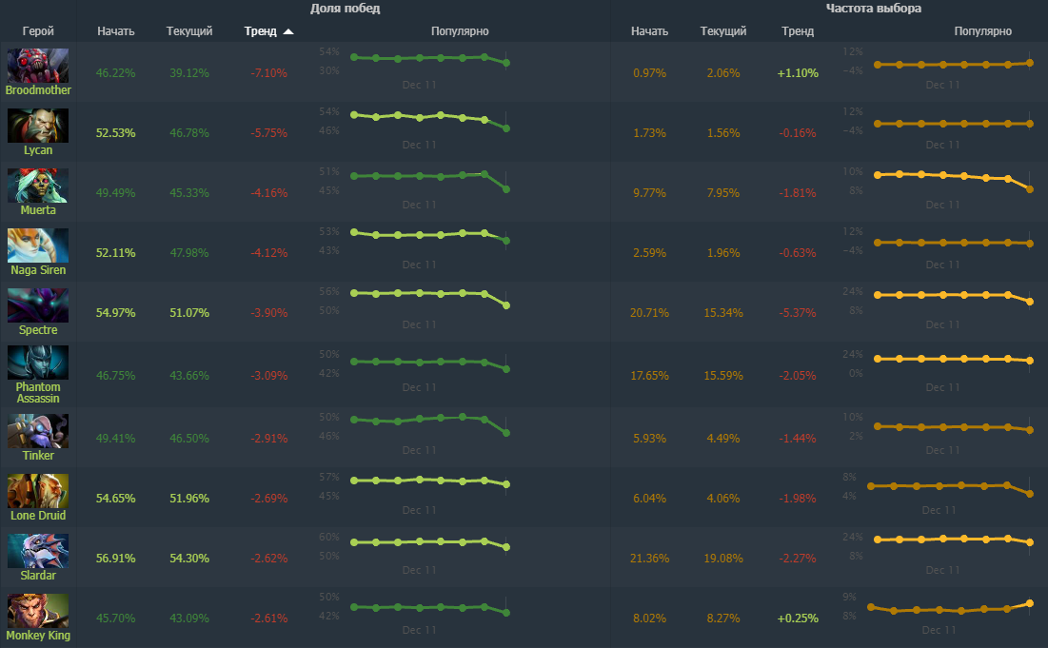1048x648 pixels.
Task: Select Lycan current pick rate 1.56%
Action: [x=723, y=133]
